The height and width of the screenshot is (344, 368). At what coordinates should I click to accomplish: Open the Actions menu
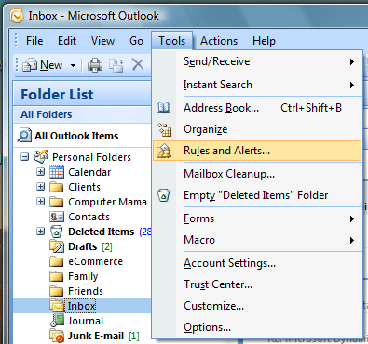pos(219,41)
